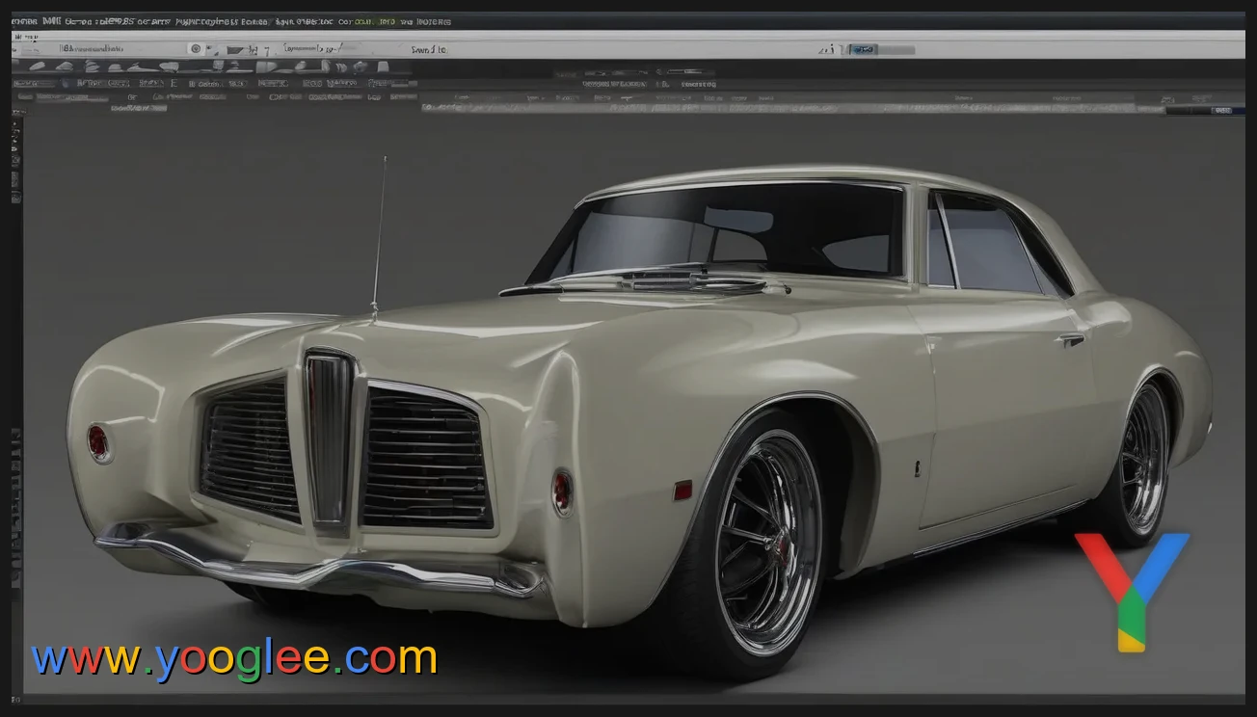Viewport: 1257px width, 717px height.
Task: Select the wide wedge-shaped icon in the shelf row
Action: point(266,67)
